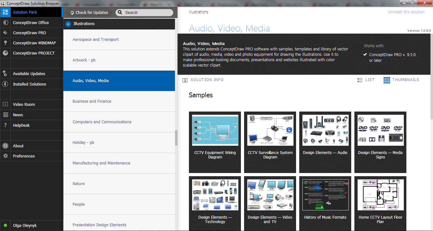Open CCTV Surveillance System Diagram sample
The width and height of the screenshot is (433, 231).
tap(270, 142)
